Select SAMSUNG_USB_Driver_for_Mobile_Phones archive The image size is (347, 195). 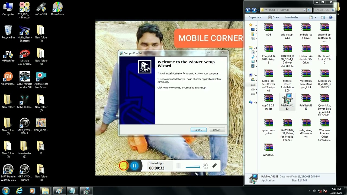pos(287,130)
